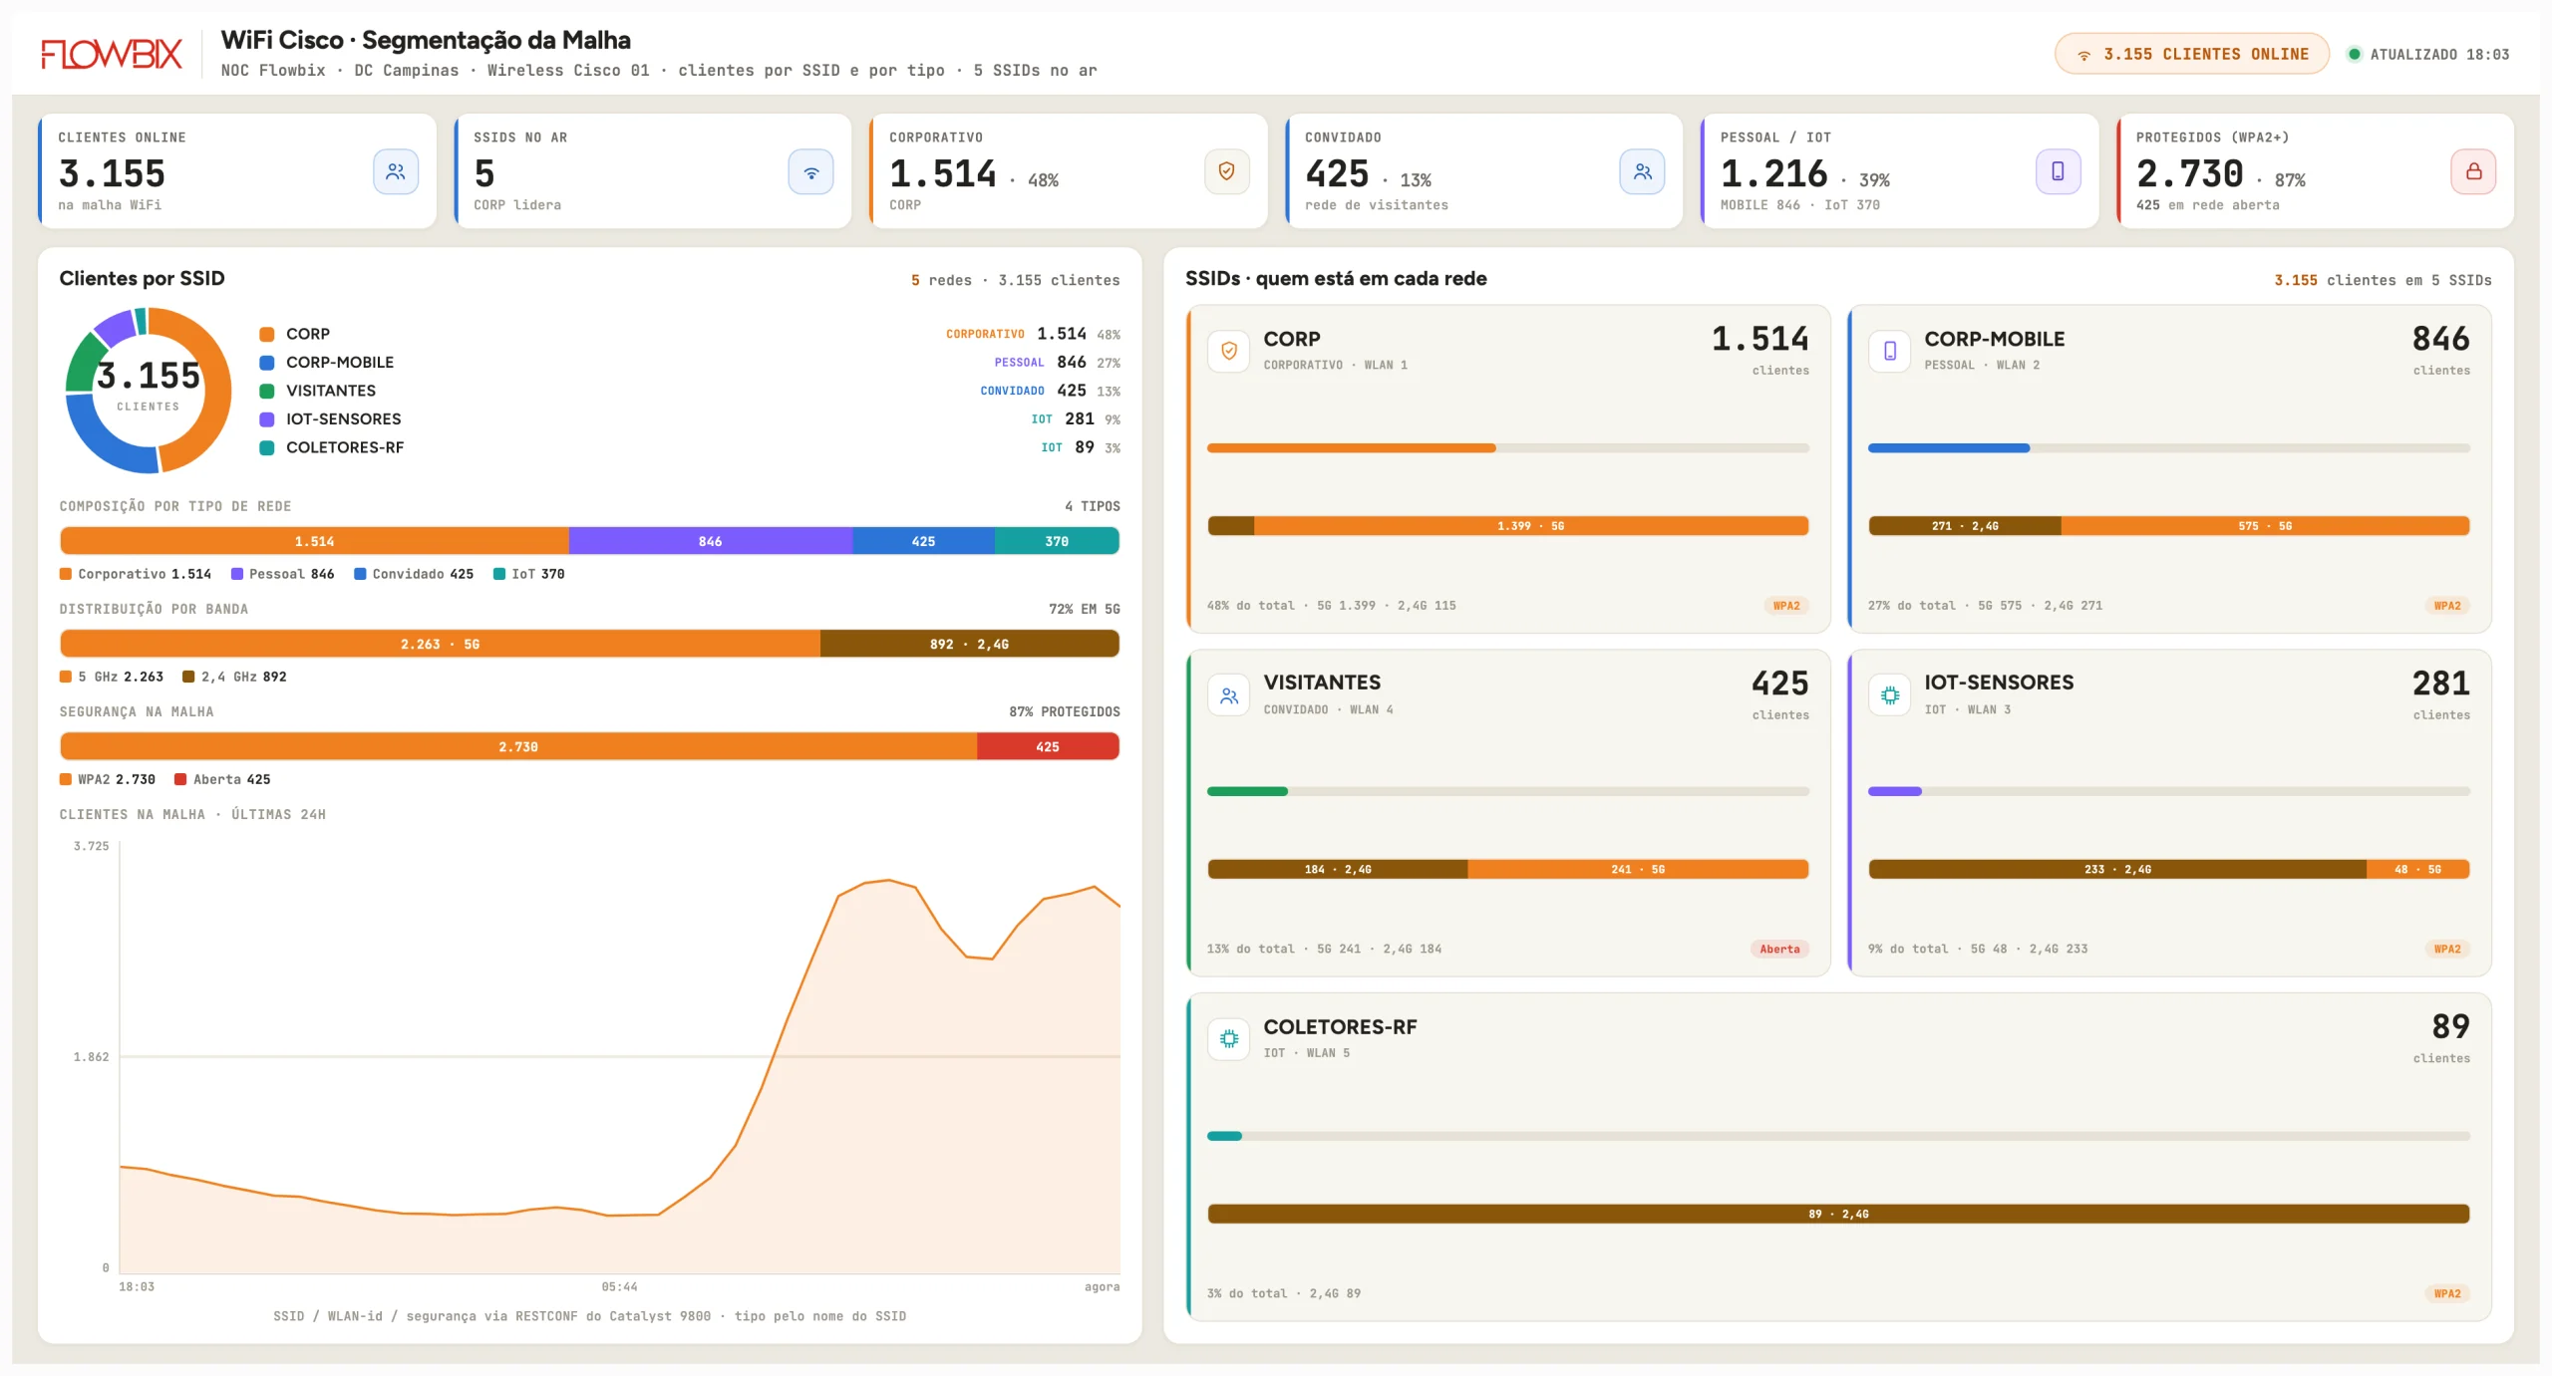Click the '5 GHz 2.263' legend entry
Screen dimensions: 2552x1376
(112, 677)
